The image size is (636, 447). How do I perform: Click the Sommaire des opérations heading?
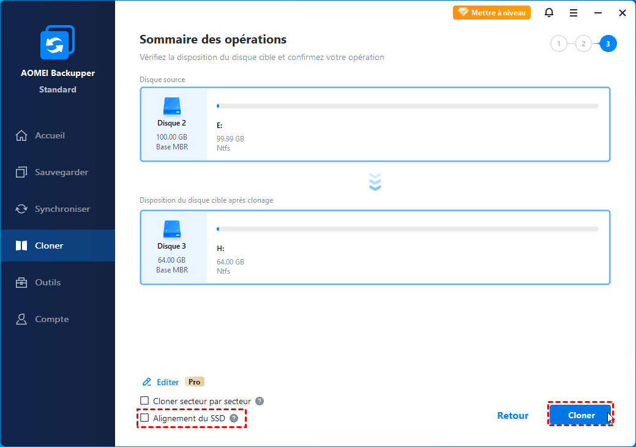213,39
